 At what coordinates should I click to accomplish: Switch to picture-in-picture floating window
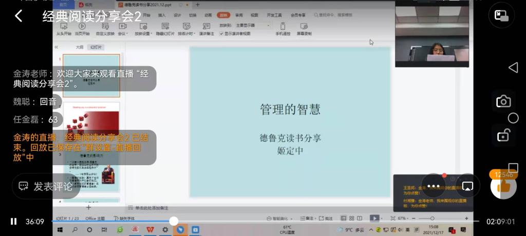click(501, 15)
